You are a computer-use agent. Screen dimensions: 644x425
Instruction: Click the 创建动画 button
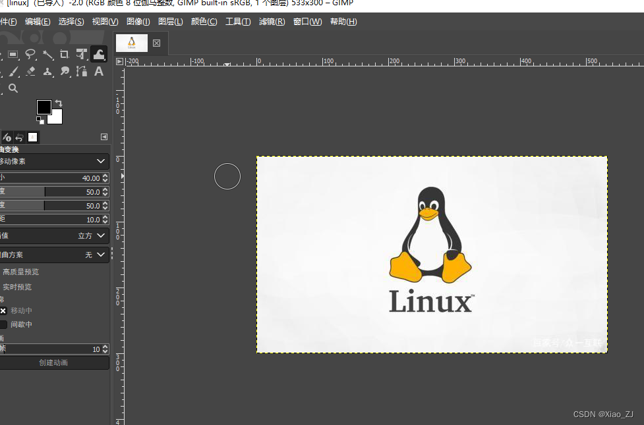click(x=54, y=362)
